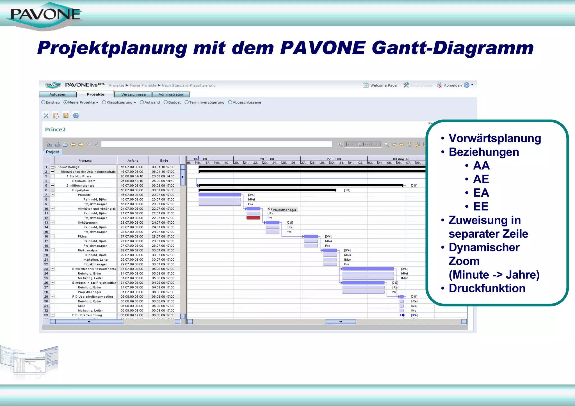
Task: Open the dropdown arrow beside header help
Action: [472, 85]
